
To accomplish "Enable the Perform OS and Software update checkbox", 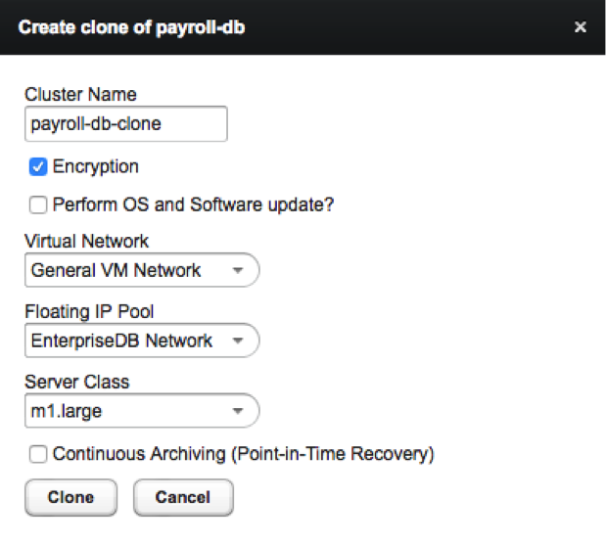I will [39, 205].
